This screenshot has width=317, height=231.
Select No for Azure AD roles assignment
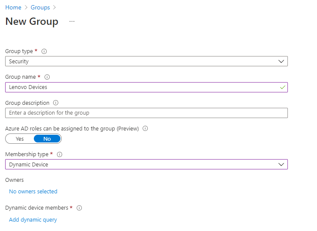tap(47, 139)
